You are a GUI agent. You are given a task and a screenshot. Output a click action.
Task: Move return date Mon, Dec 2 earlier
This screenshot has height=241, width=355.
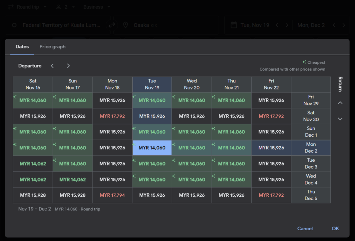pos(334,25)
